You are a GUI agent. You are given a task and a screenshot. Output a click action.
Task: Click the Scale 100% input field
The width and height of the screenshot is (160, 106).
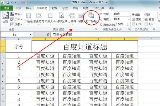121,24
